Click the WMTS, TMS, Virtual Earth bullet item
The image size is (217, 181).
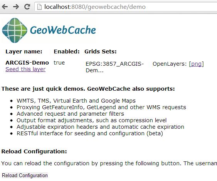tap(76, 101)
